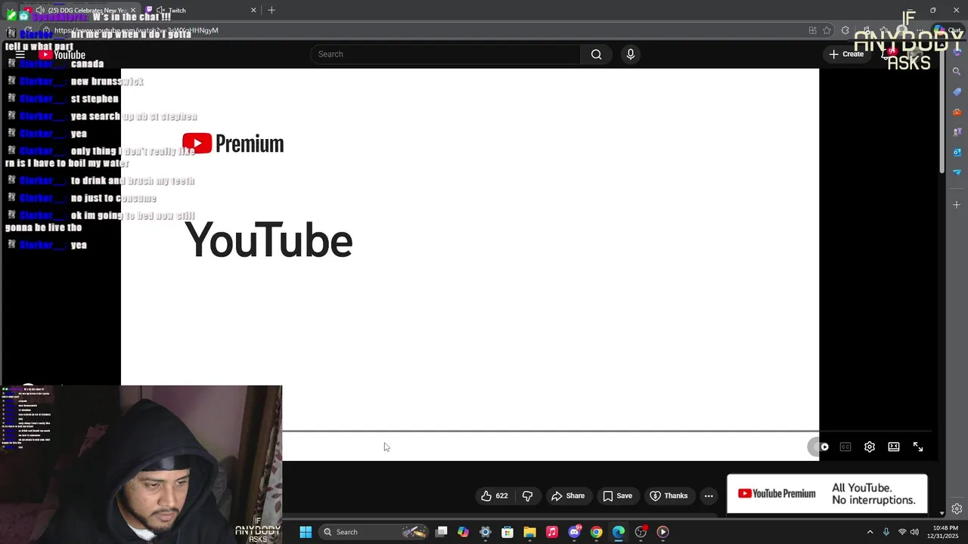Screen dimensions: 968x544
Task: Open a new browser tab
Action: pyautogui.click(x=271, y=11)
